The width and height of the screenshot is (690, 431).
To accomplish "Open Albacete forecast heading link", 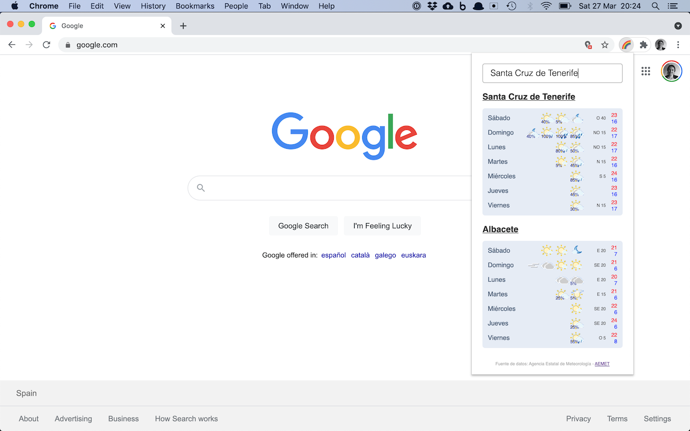I will (x=500, y=230).
